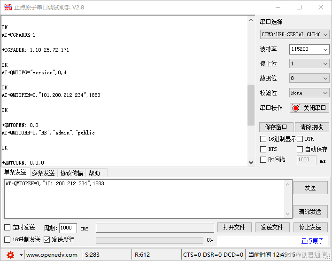Click the ATK XCOM app logo icon
The image size is (332, 261).
click(8, 7)
